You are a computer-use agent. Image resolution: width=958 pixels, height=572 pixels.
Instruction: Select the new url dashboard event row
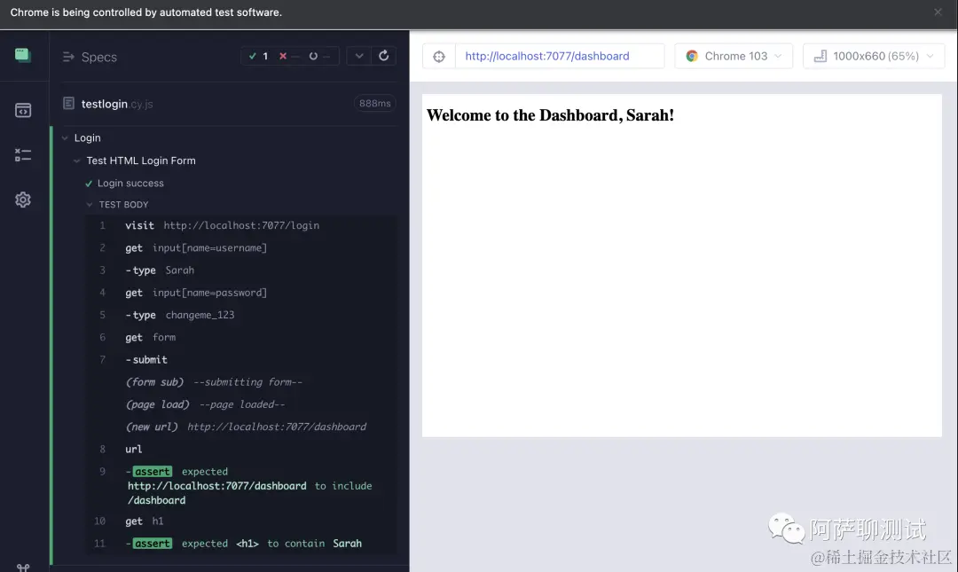[x=241, y=427]
